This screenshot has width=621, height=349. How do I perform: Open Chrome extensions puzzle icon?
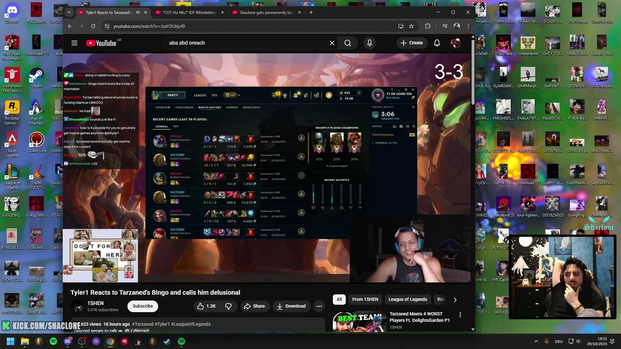pyautogui.click(x=427, y=26)
